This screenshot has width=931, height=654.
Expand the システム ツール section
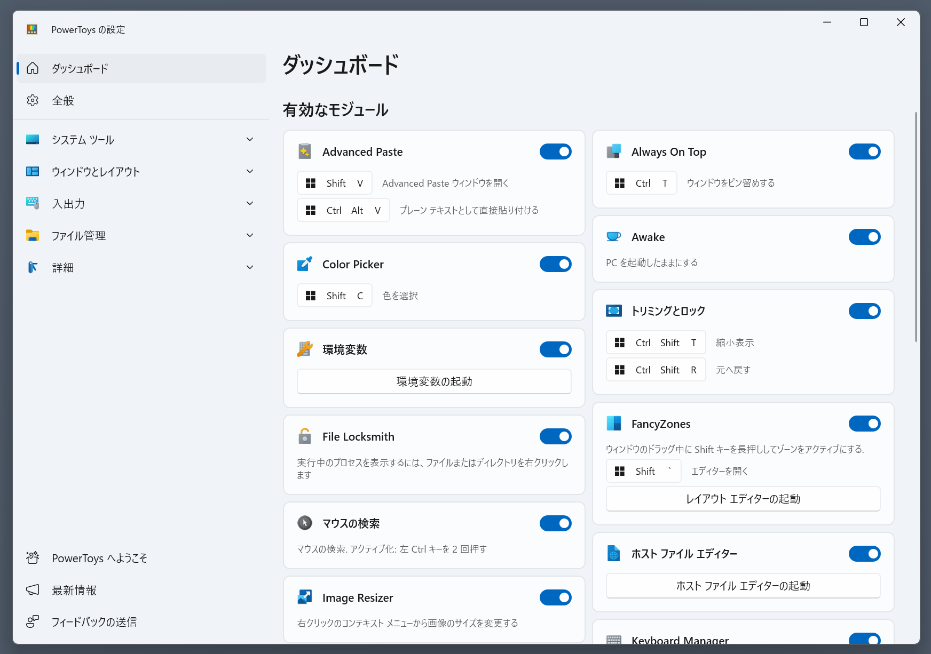pos(140,140)
